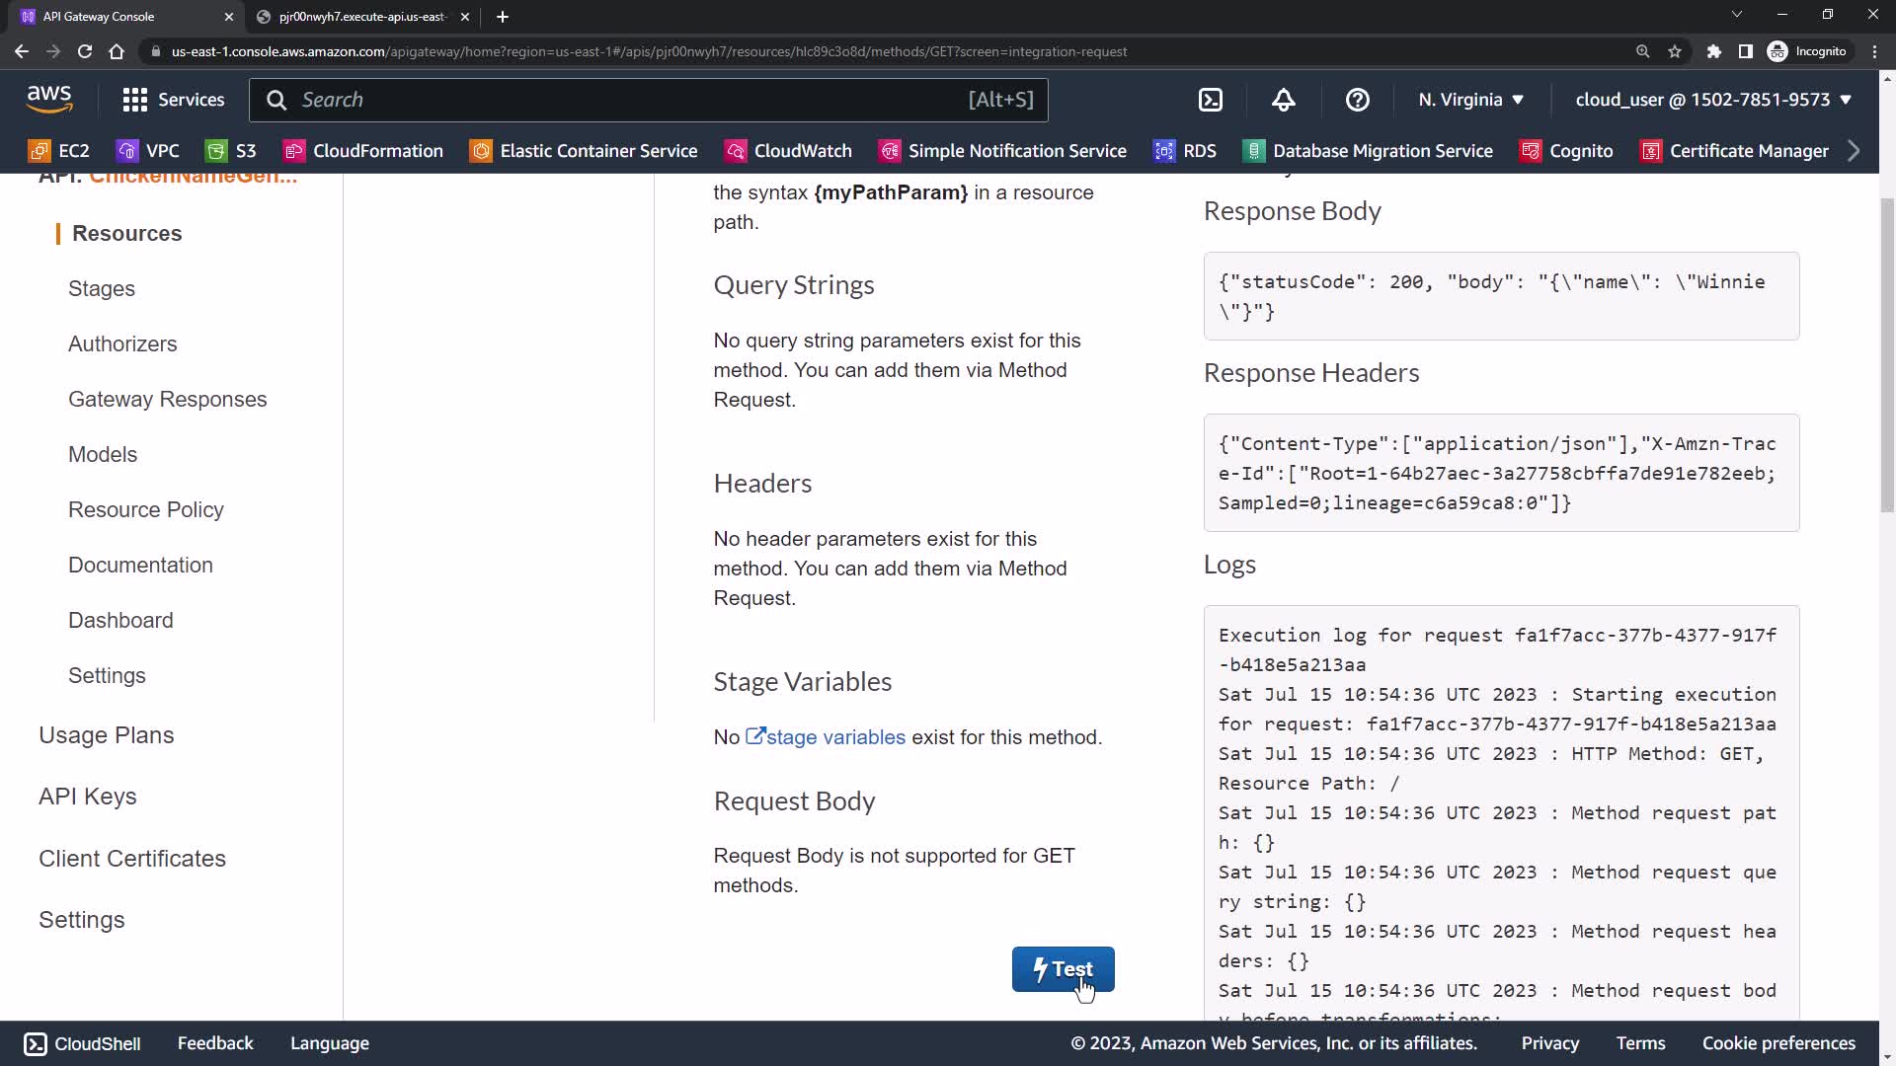Viewport: 1896px width, 1066px height.
Task: Open the stage variables link
Action: point(834,737)
